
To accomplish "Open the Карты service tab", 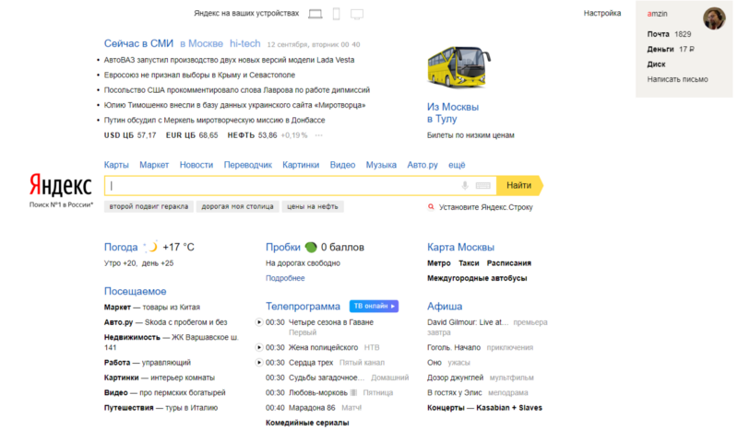I will tap(116, 165).
